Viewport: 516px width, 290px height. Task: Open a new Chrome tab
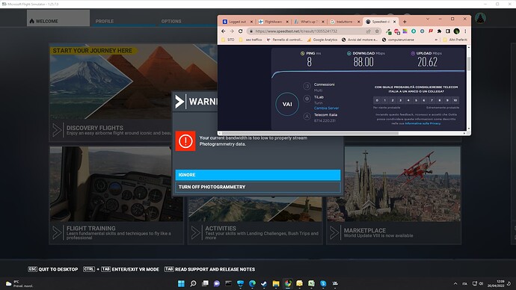(x=405, y=22)
